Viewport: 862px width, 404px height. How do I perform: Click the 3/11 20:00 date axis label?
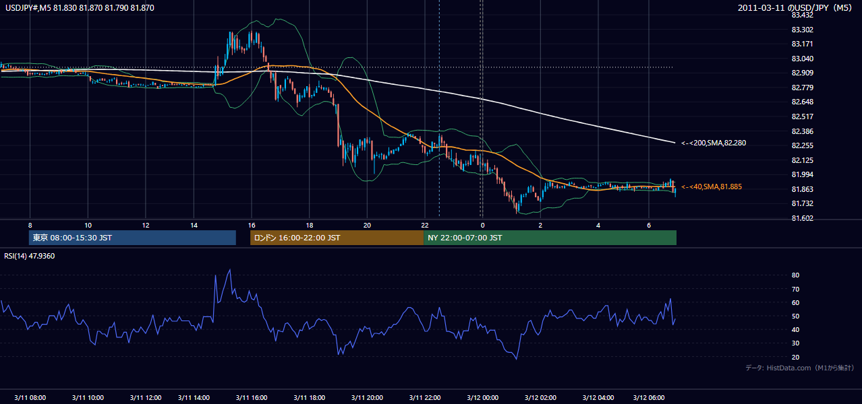click(x=368, y=398)
